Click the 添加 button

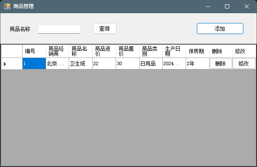(220, 29)
